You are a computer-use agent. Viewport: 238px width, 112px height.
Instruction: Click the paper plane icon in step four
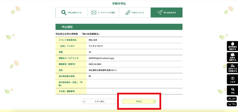coord(160,12)
